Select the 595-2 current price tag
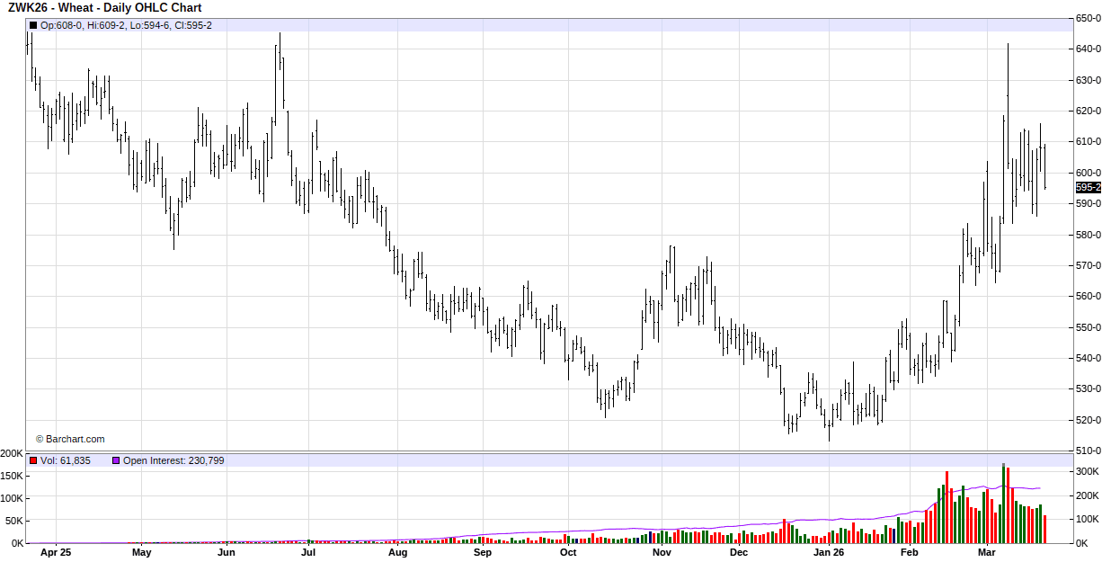This screenshot has height=580, width=1111. point(1088,188)
